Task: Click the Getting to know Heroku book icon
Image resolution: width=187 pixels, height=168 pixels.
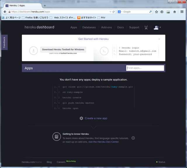Action: [x=56, y=136]
